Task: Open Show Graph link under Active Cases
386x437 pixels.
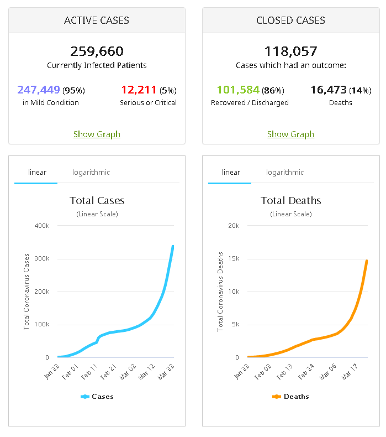Action: tap(97, 134)
